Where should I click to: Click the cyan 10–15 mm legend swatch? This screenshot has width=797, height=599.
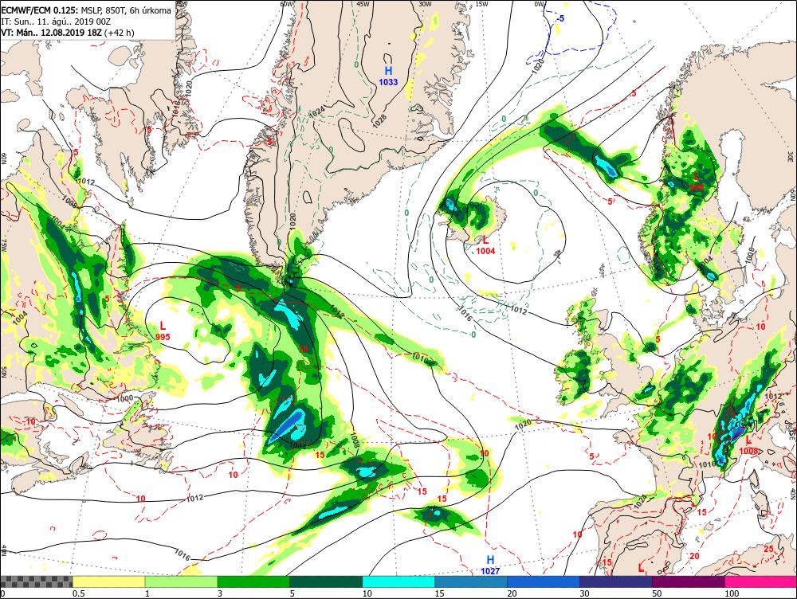click(x=398, y=581)
